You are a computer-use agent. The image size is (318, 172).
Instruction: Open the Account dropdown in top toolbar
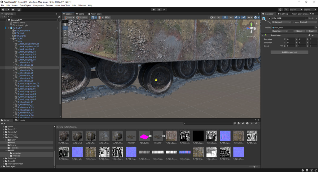(x=6, y=10)
